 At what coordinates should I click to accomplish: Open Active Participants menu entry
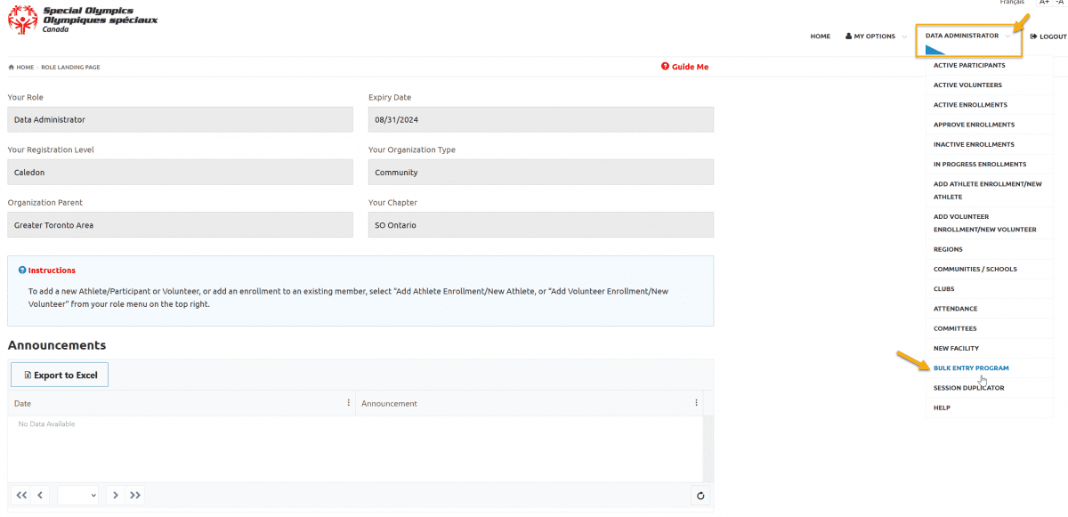click(970, 65)
